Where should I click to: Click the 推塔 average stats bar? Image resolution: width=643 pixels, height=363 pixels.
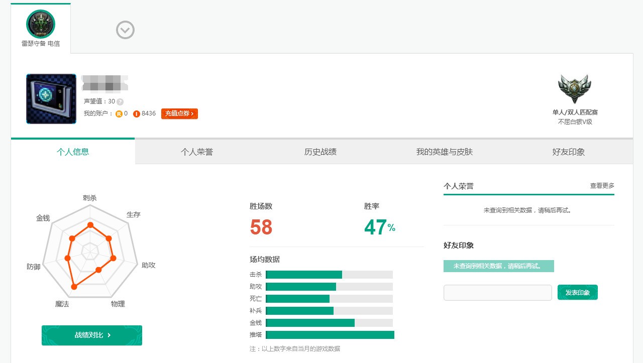tap(330, 335)
